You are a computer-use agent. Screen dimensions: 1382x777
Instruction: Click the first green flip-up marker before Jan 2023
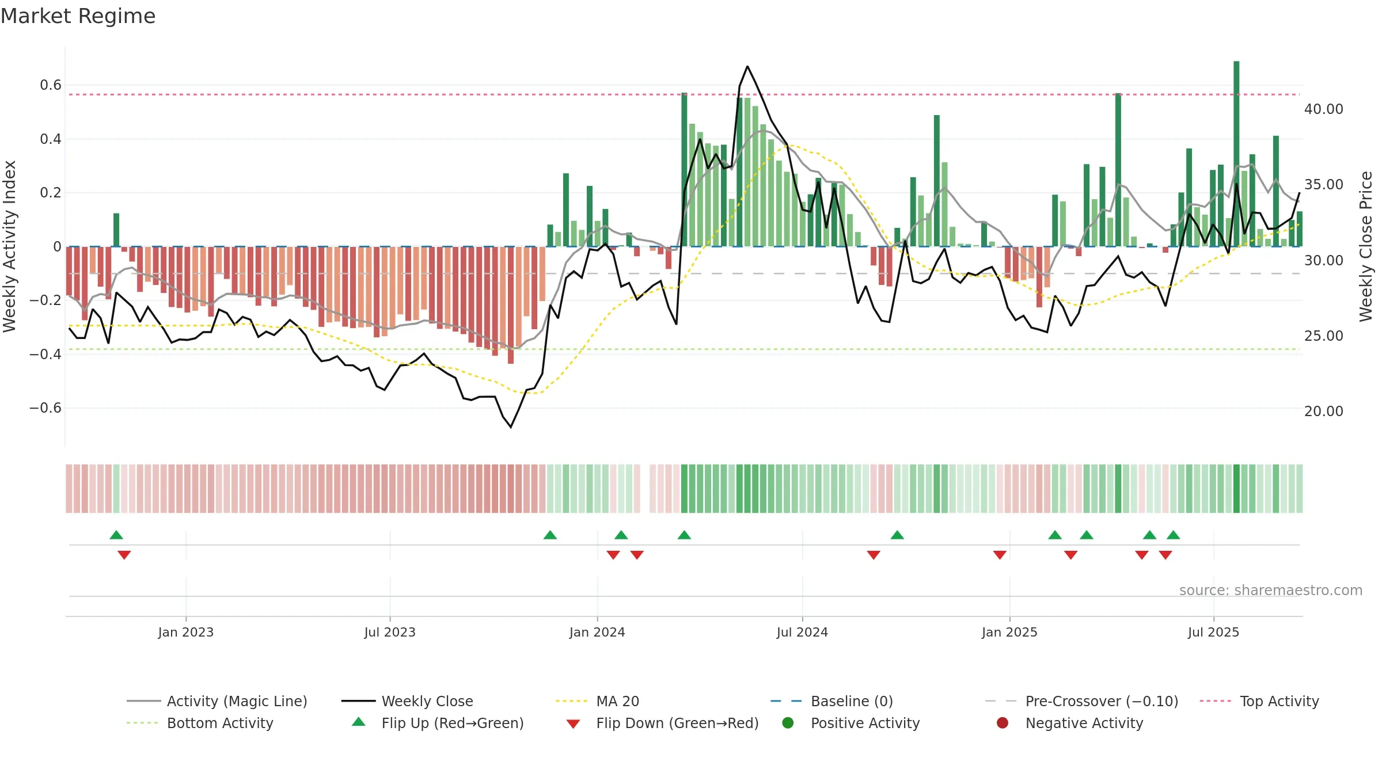click(116, 535)
